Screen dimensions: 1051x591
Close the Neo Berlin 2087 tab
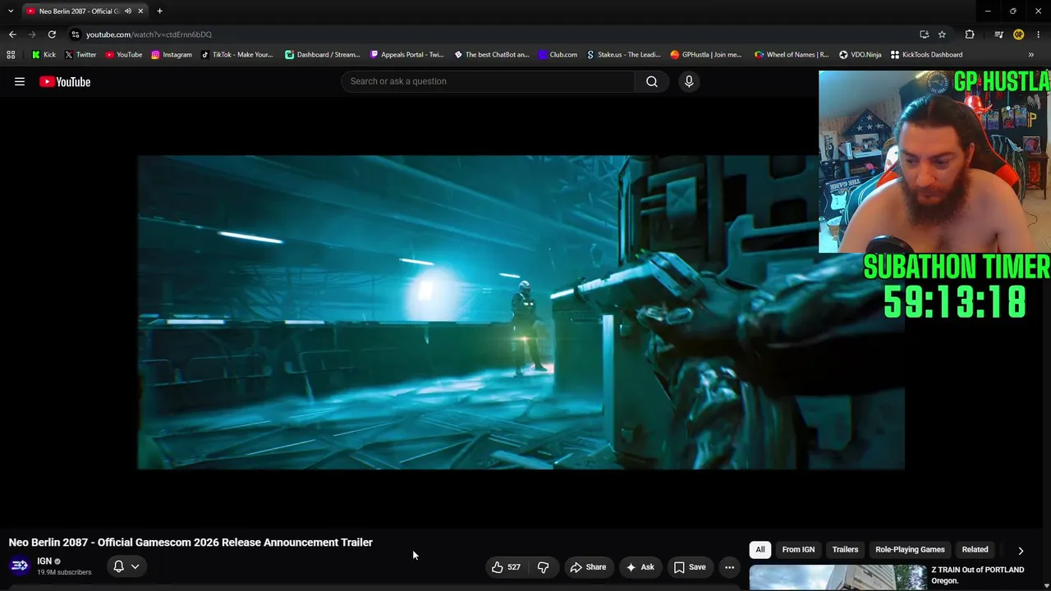(x=140, y=11)
